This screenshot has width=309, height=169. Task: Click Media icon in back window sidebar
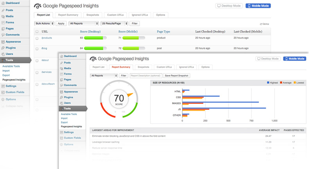[3, 16]
